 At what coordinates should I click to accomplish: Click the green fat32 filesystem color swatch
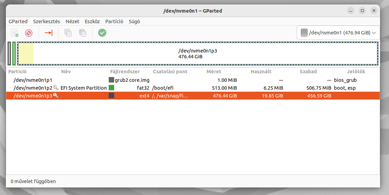coord(111,88)
